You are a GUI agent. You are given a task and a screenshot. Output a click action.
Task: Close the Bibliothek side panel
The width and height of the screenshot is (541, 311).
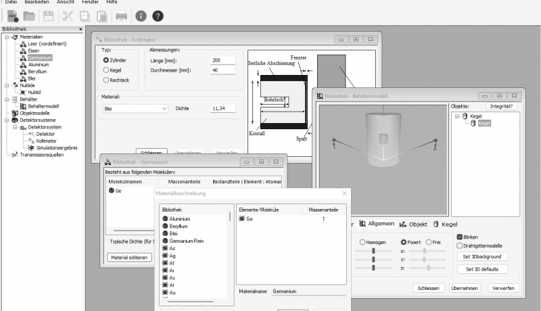pos(80,29)
